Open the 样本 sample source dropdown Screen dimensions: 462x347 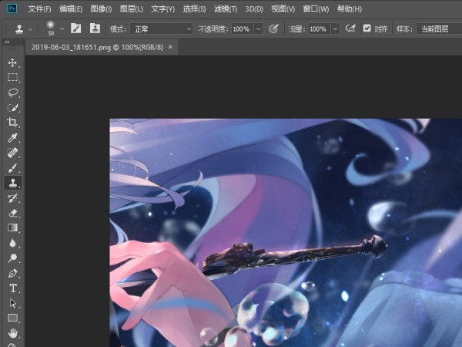[439, 28]
